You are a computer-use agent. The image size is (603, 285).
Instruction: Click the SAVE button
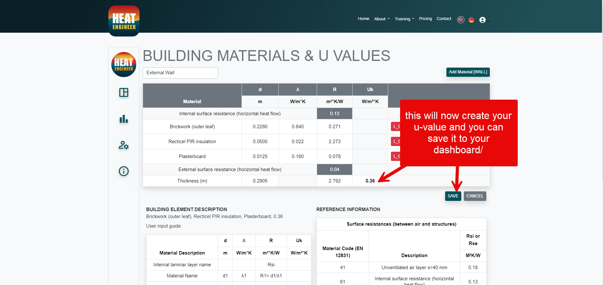453,196
